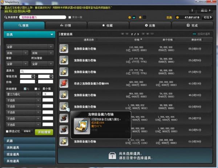The width and height of the screenshot is (218, 168).
Task: Toggle the 完全一致 checkbox
Action: [x=70, y=17]
